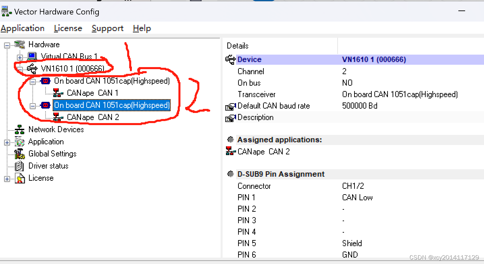Collapse first On board CAN 1051cap channel
484x264 pixels.
pyautogui.click(x=32, y=82)
